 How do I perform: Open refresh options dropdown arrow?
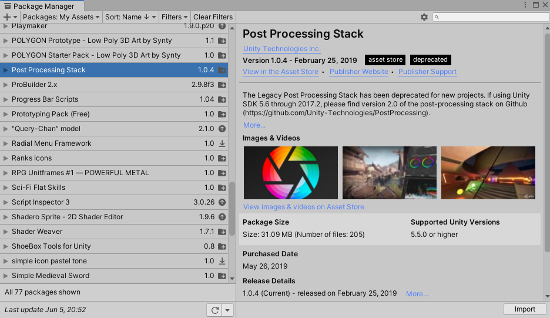(x=227, y=310)
